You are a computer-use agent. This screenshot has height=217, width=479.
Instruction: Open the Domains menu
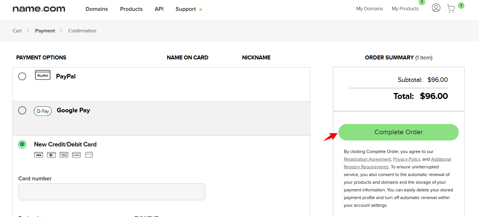pos(97,9)
